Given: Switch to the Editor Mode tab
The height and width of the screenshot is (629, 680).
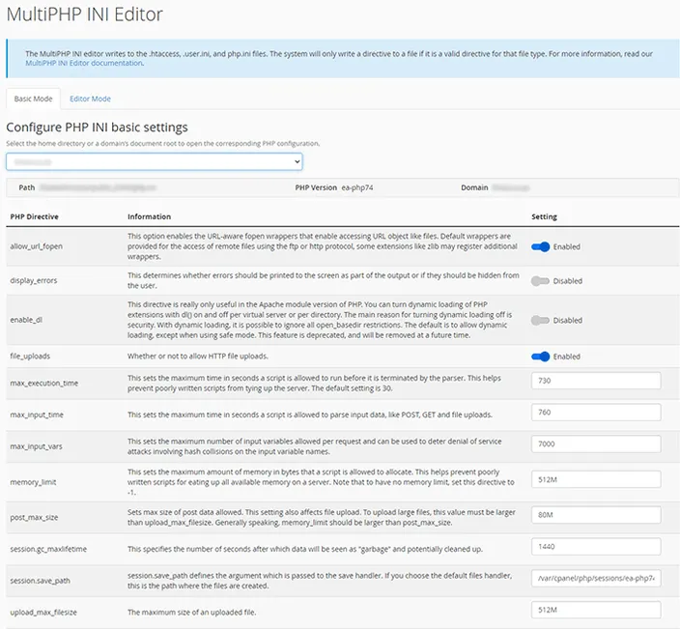Looking at the screenshot, I should click(x=90, y=99).
